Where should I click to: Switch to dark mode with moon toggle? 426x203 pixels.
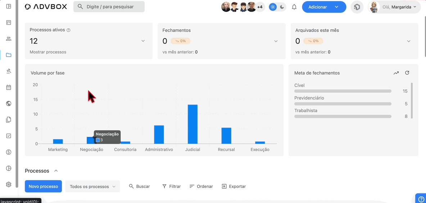tap(282, 7)
